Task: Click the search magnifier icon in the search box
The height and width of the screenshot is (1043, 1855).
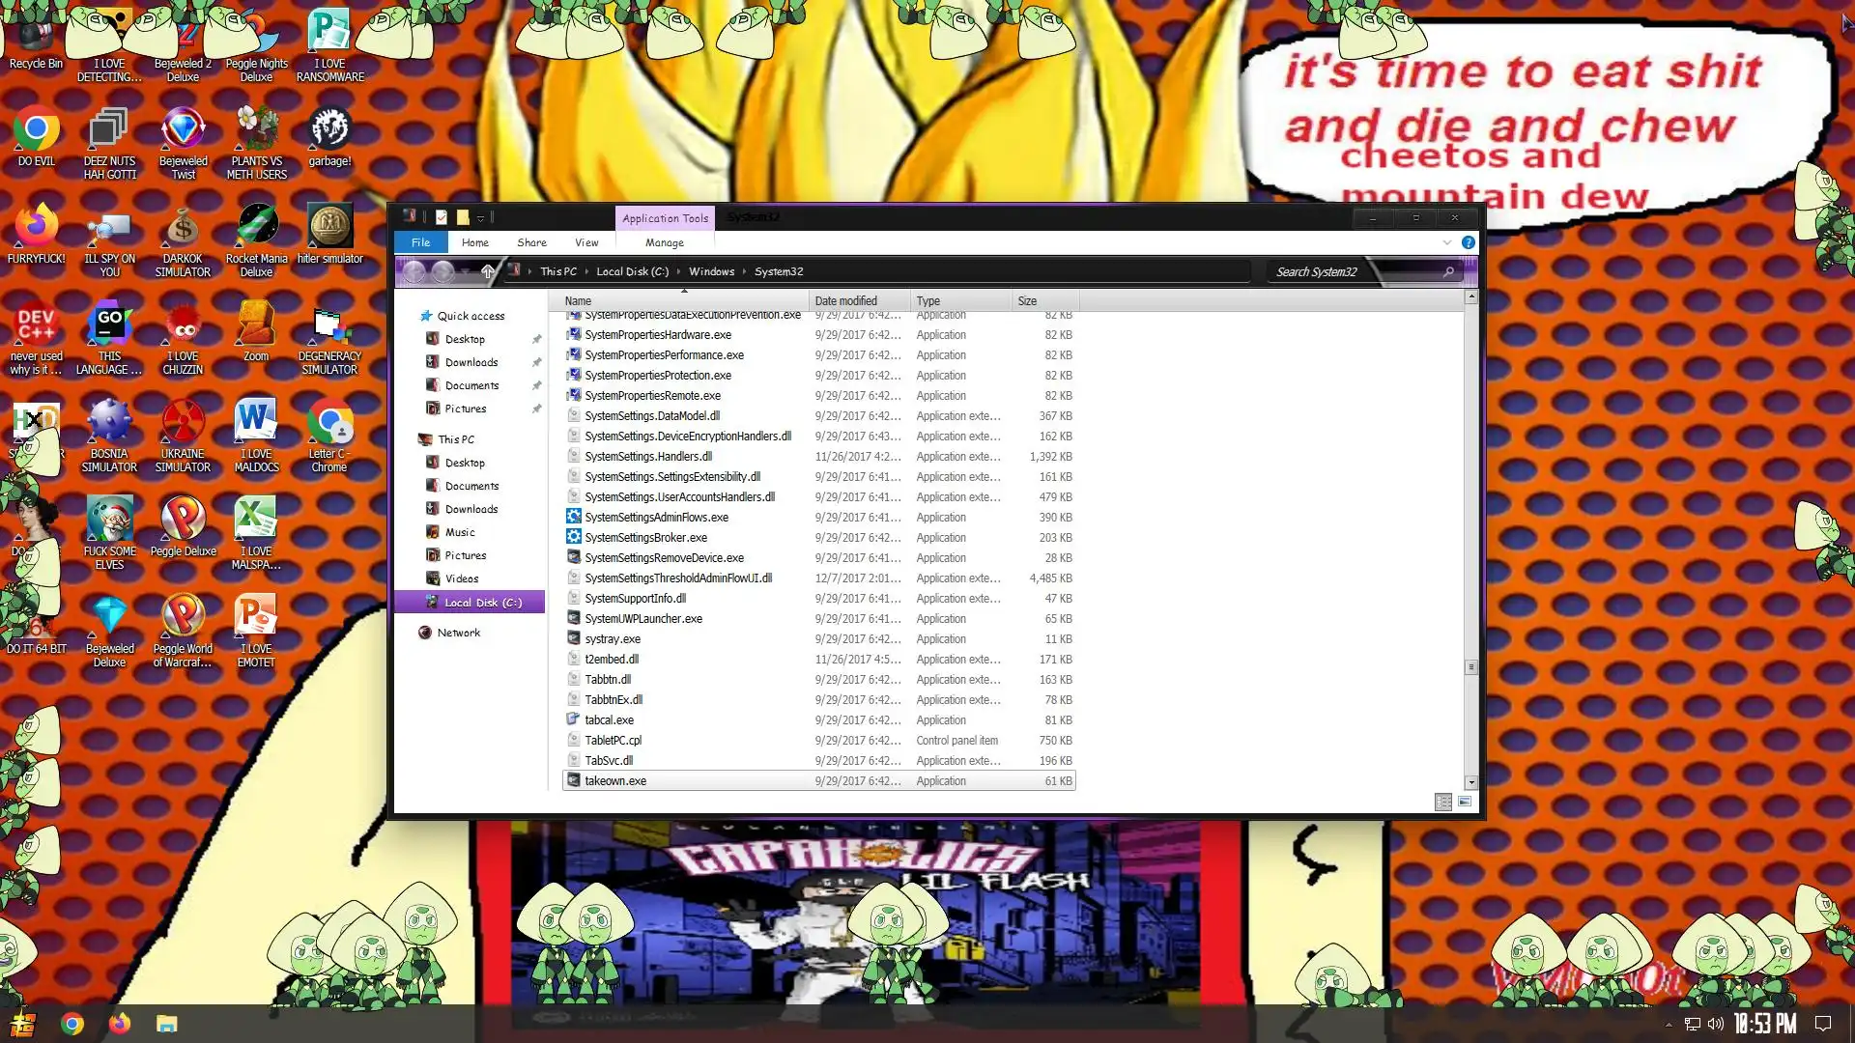Action: click(x=1448, y=272)
